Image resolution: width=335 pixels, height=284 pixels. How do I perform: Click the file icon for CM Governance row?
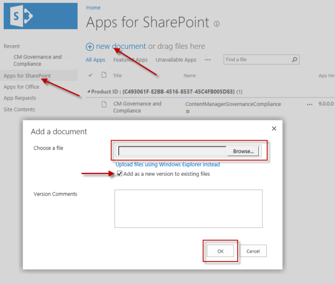[104, 104]
